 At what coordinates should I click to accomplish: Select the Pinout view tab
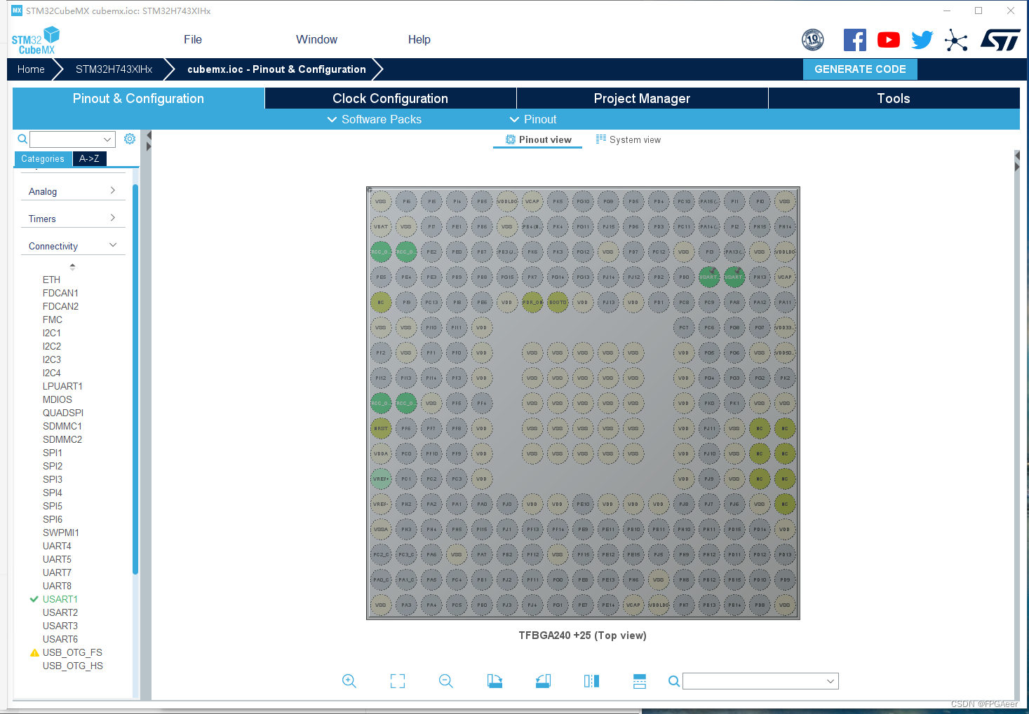point(538,139)
